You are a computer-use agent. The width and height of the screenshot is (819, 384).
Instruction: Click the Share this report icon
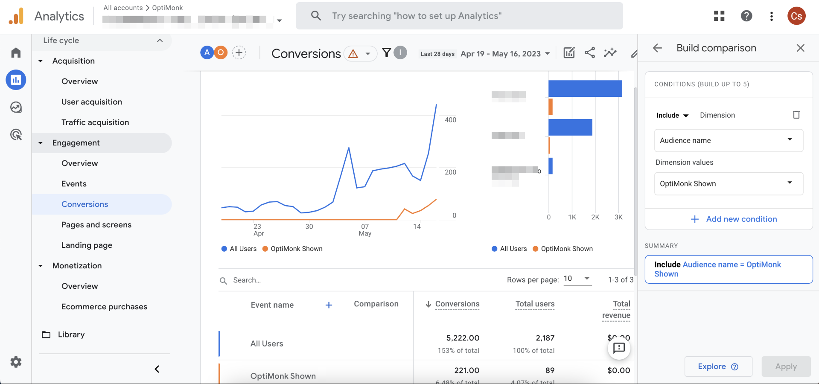click(x=590, y=53)
